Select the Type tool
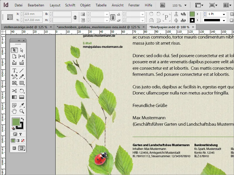 tap(14, 70)
